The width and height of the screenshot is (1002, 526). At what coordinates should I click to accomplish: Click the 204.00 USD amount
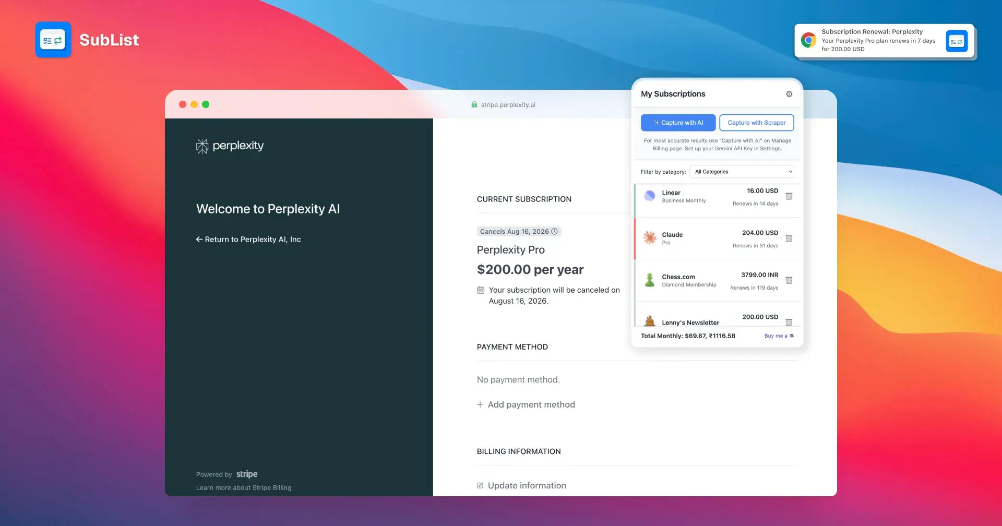[760, 233]
